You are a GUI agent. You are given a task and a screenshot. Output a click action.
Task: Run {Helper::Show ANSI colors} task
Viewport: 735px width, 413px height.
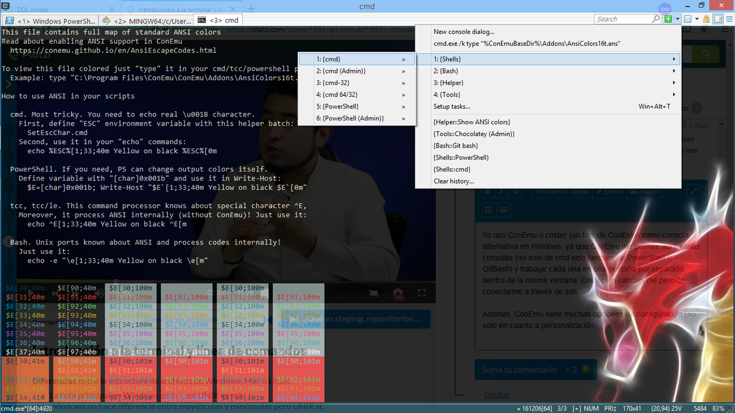click(548, 122)
